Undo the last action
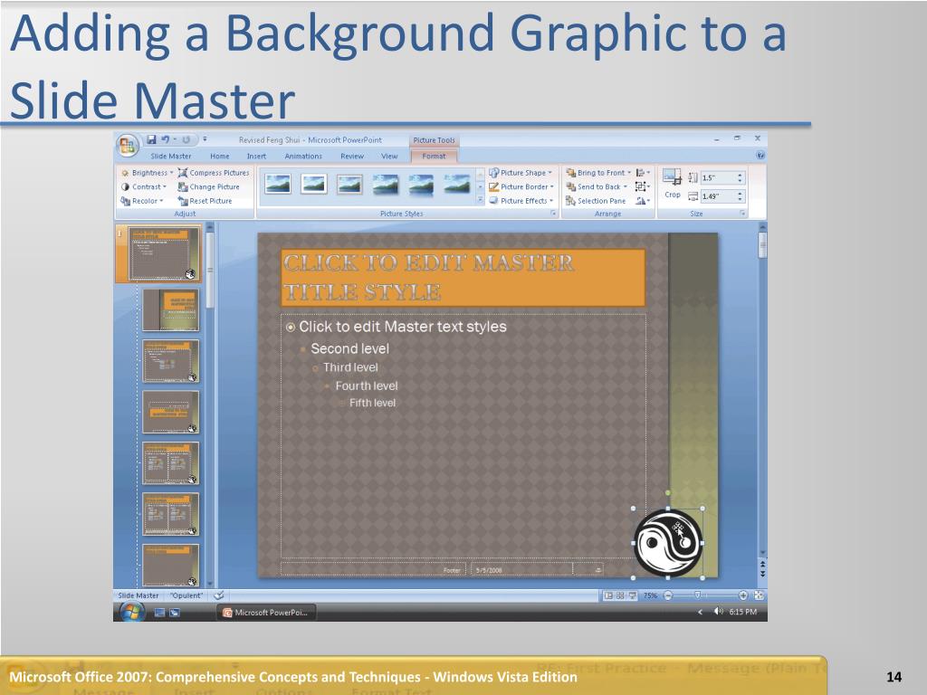The width and height of the screenshot is (927, 695). tap(166, 139)
